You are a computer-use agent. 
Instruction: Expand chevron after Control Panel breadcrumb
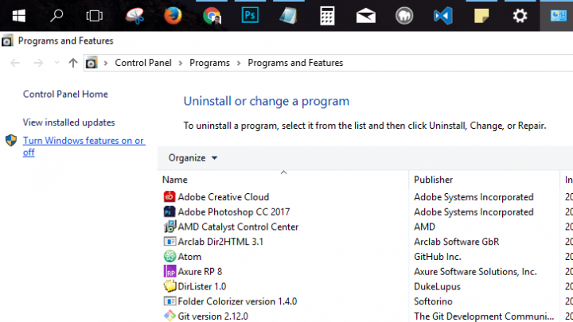(x=180, y=63)
